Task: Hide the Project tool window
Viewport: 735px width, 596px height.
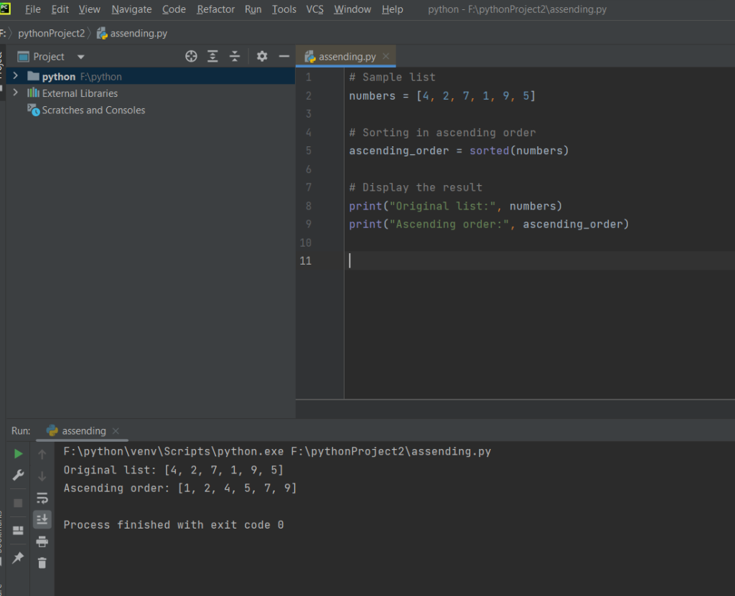Action: click(x=284, y=57)
